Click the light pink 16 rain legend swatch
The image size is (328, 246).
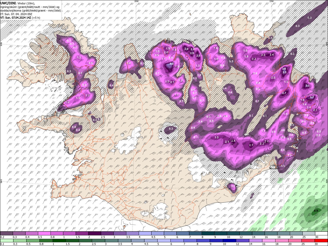click(269, 240)
